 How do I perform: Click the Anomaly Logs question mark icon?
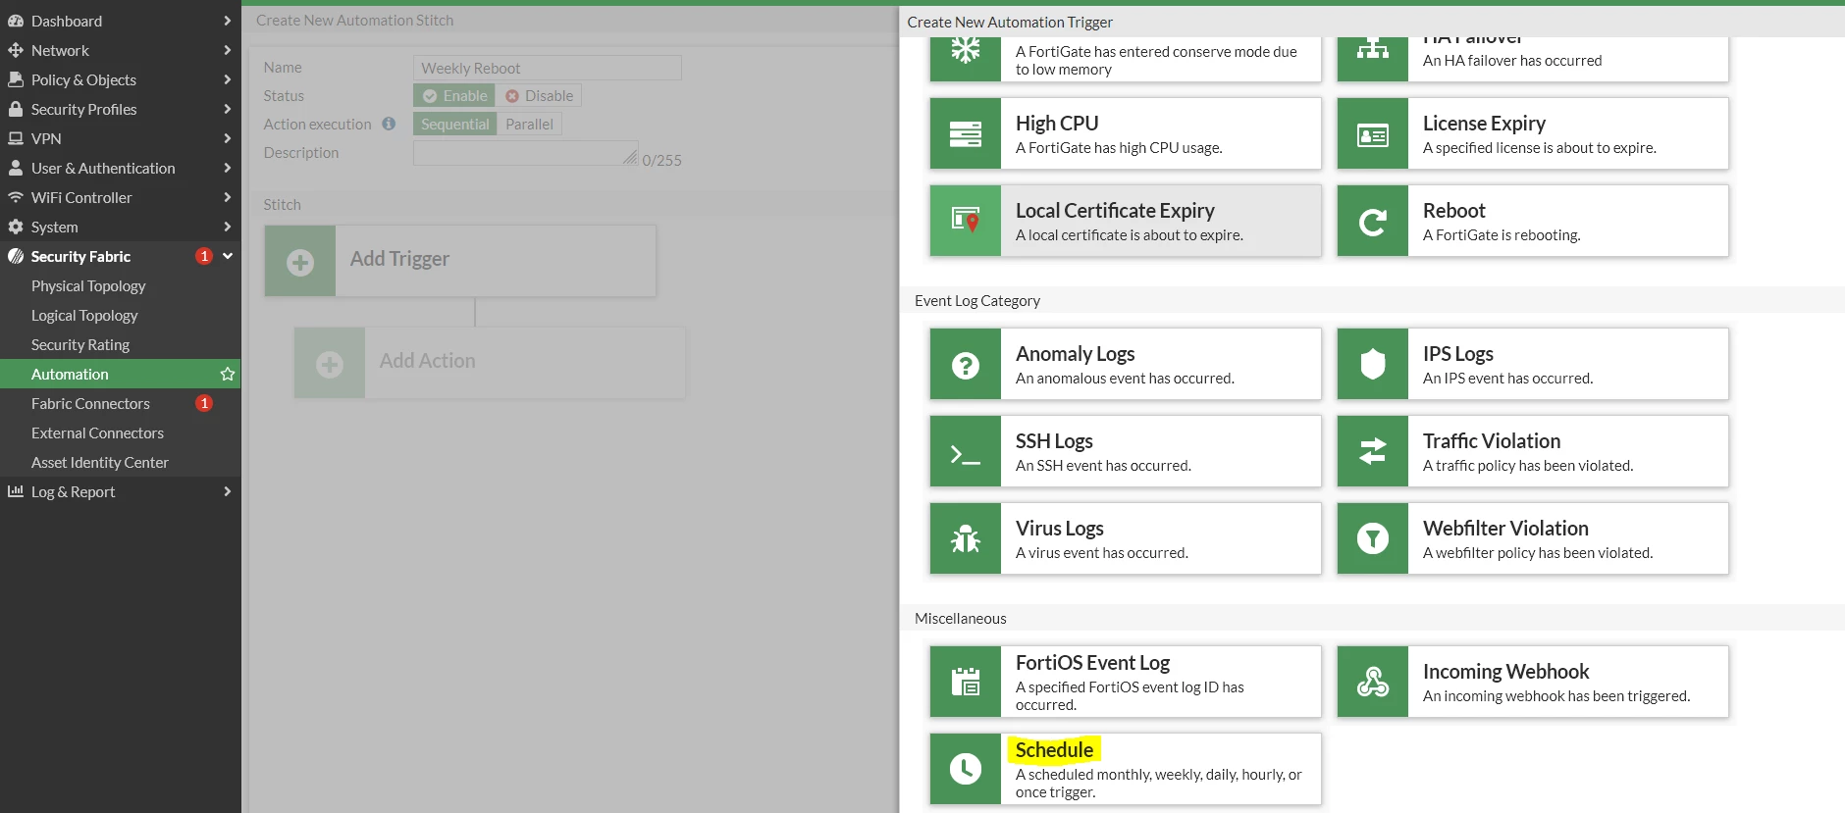pos(966,365)
